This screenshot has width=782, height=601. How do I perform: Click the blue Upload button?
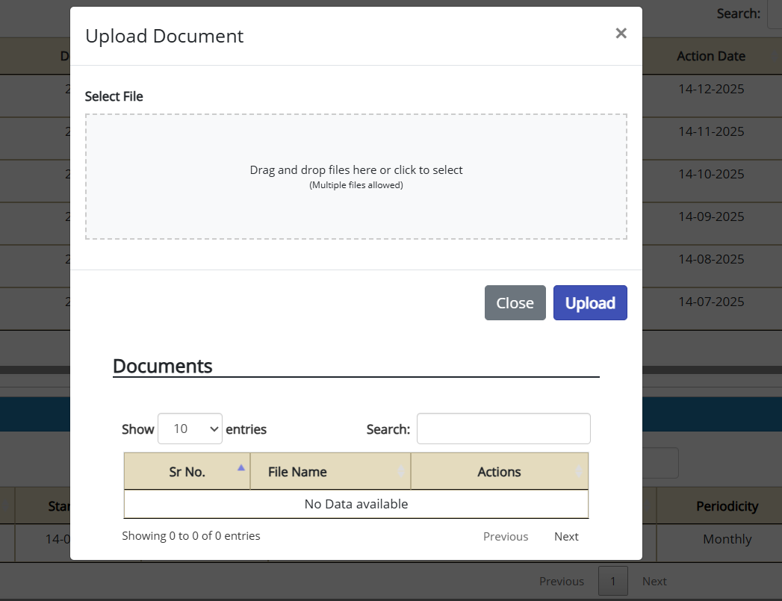[589, 303]
